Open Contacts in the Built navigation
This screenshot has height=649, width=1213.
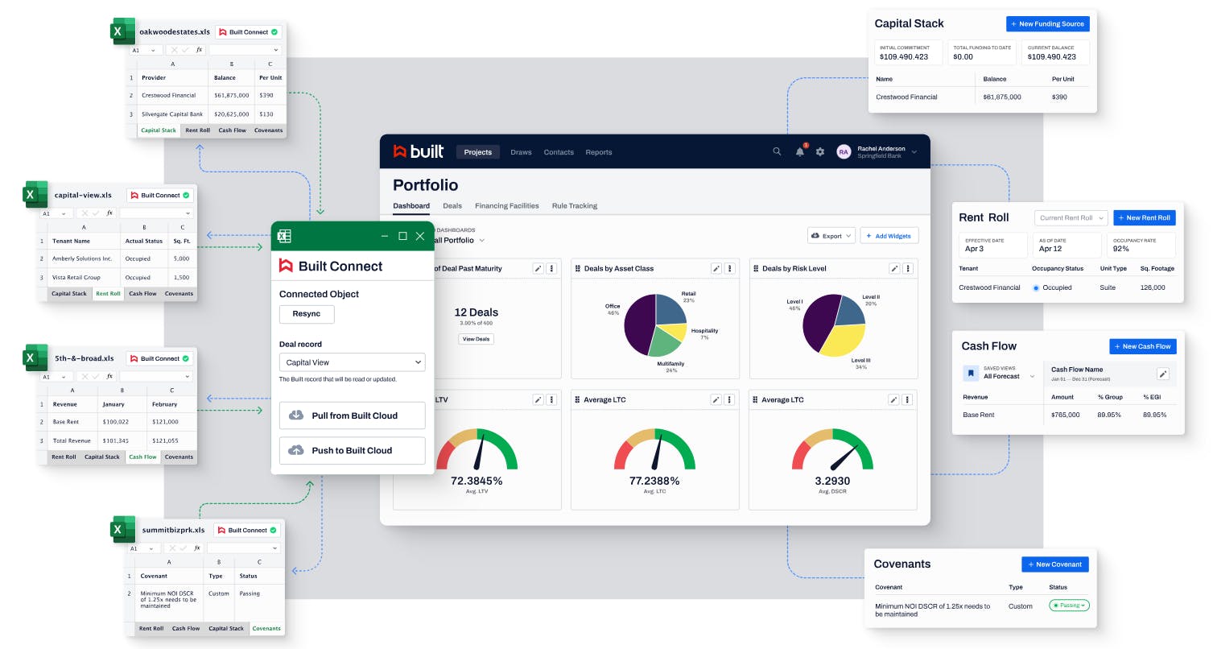pyautogui.click(x=559, y=152)
